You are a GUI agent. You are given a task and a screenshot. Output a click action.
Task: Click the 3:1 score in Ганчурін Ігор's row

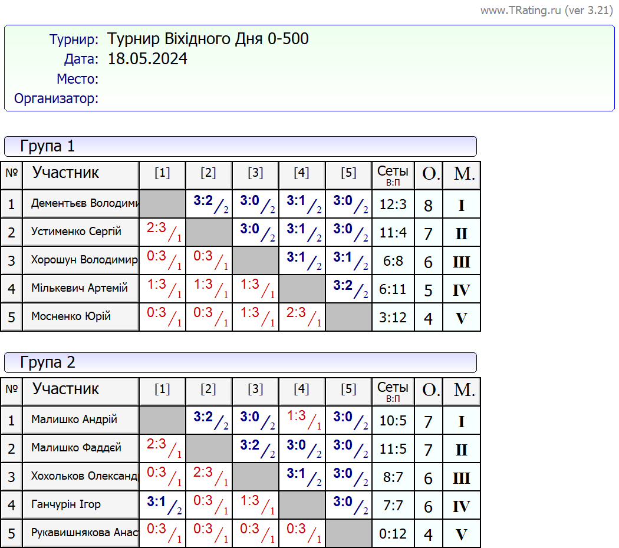pyautogui.click(x=162, y=503)
